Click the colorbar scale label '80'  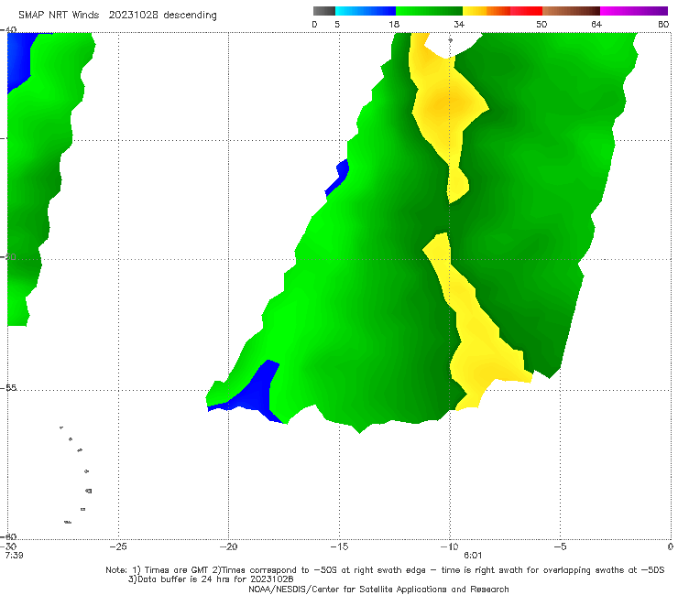(663, 25)
